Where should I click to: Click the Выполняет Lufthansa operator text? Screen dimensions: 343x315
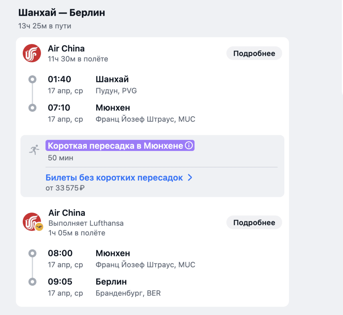click(x=86, y=223)
